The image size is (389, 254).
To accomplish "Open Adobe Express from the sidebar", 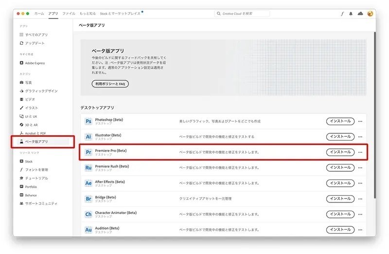I will click(x=32, y=63).
